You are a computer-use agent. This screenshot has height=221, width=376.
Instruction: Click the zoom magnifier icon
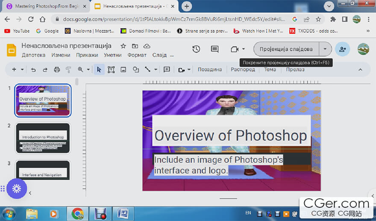[80, 70]
